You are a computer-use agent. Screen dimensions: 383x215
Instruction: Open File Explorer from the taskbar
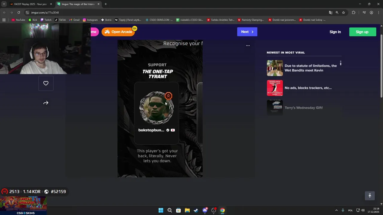point(187,210)
